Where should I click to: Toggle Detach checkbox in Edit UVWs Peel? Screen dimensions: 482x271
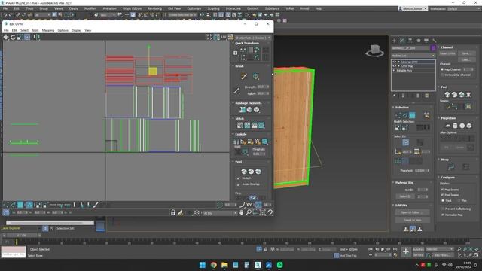[x=239, y=178]
